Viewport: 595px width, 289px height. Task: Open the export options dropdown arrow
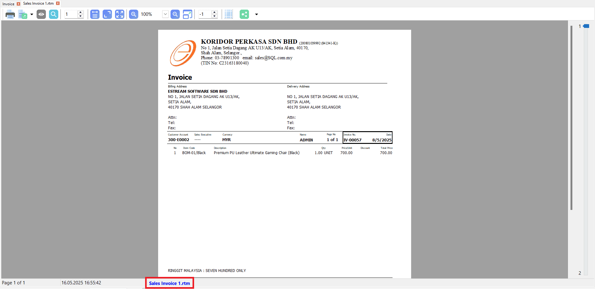tap(32, 14)
